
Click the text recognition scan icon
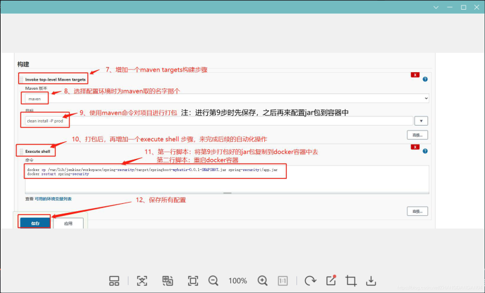[142, 281]
